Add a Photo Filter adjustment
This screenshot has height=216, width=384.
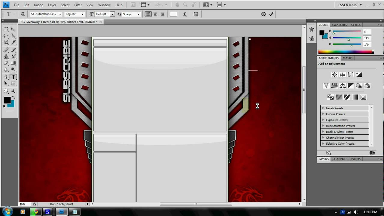[359, 86]
